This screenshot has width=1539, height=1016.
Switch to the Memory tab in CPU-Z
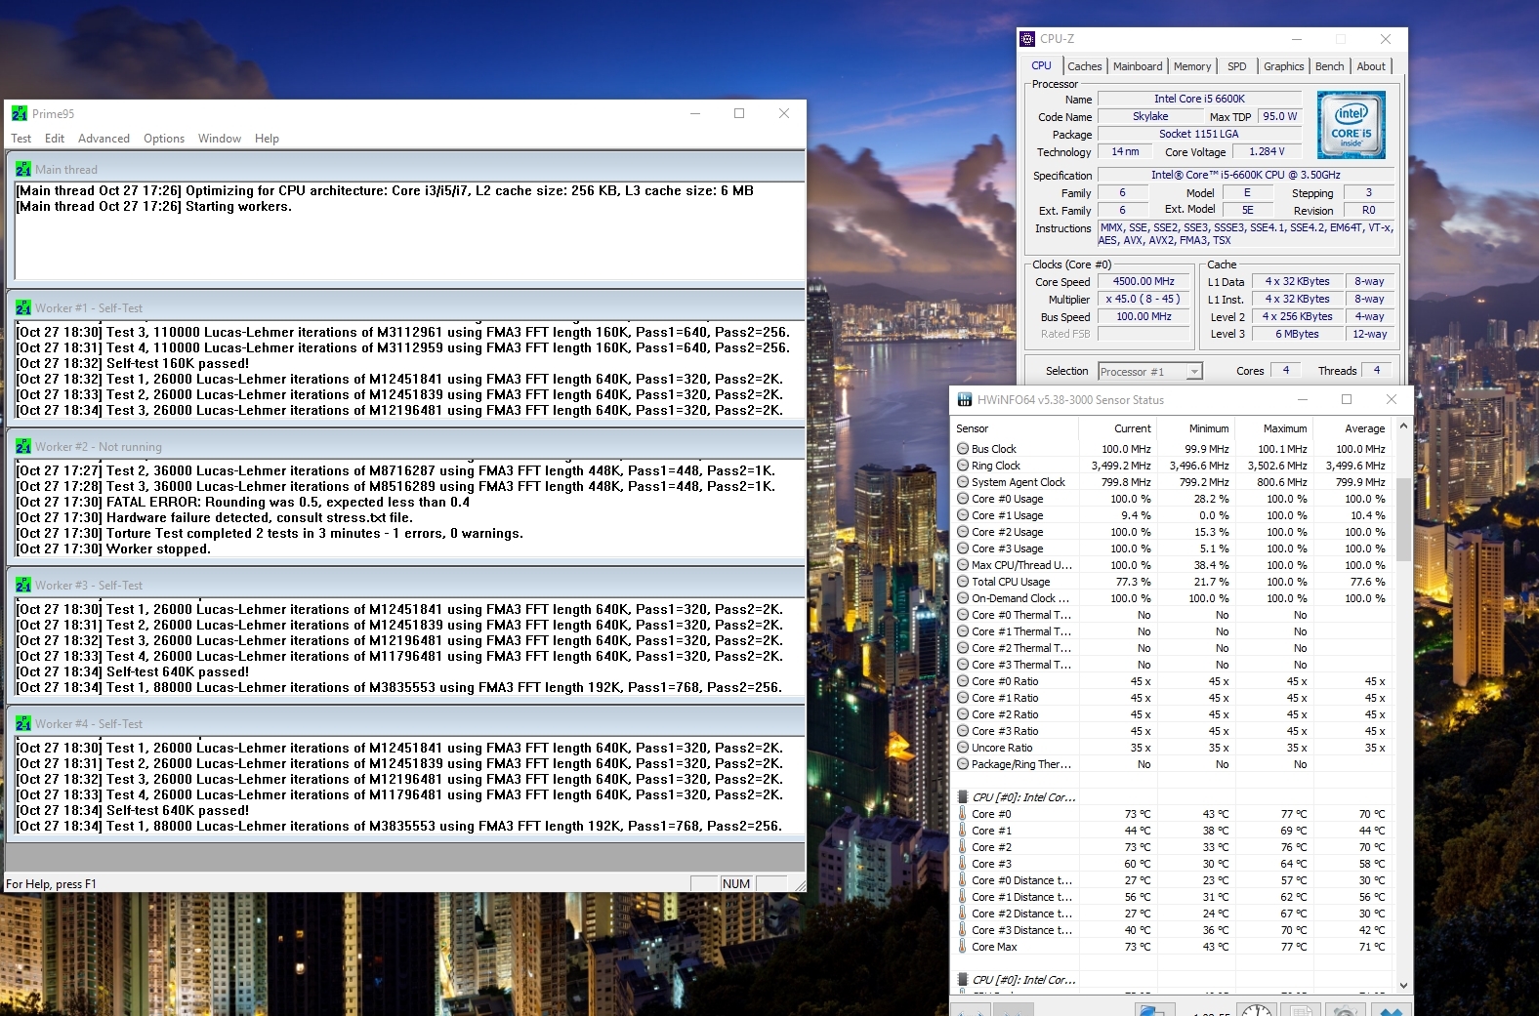click(1191, 66)
